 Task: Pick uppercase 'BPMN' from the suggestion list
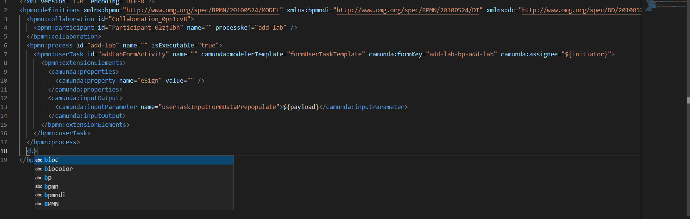click(x=134, y=204)
